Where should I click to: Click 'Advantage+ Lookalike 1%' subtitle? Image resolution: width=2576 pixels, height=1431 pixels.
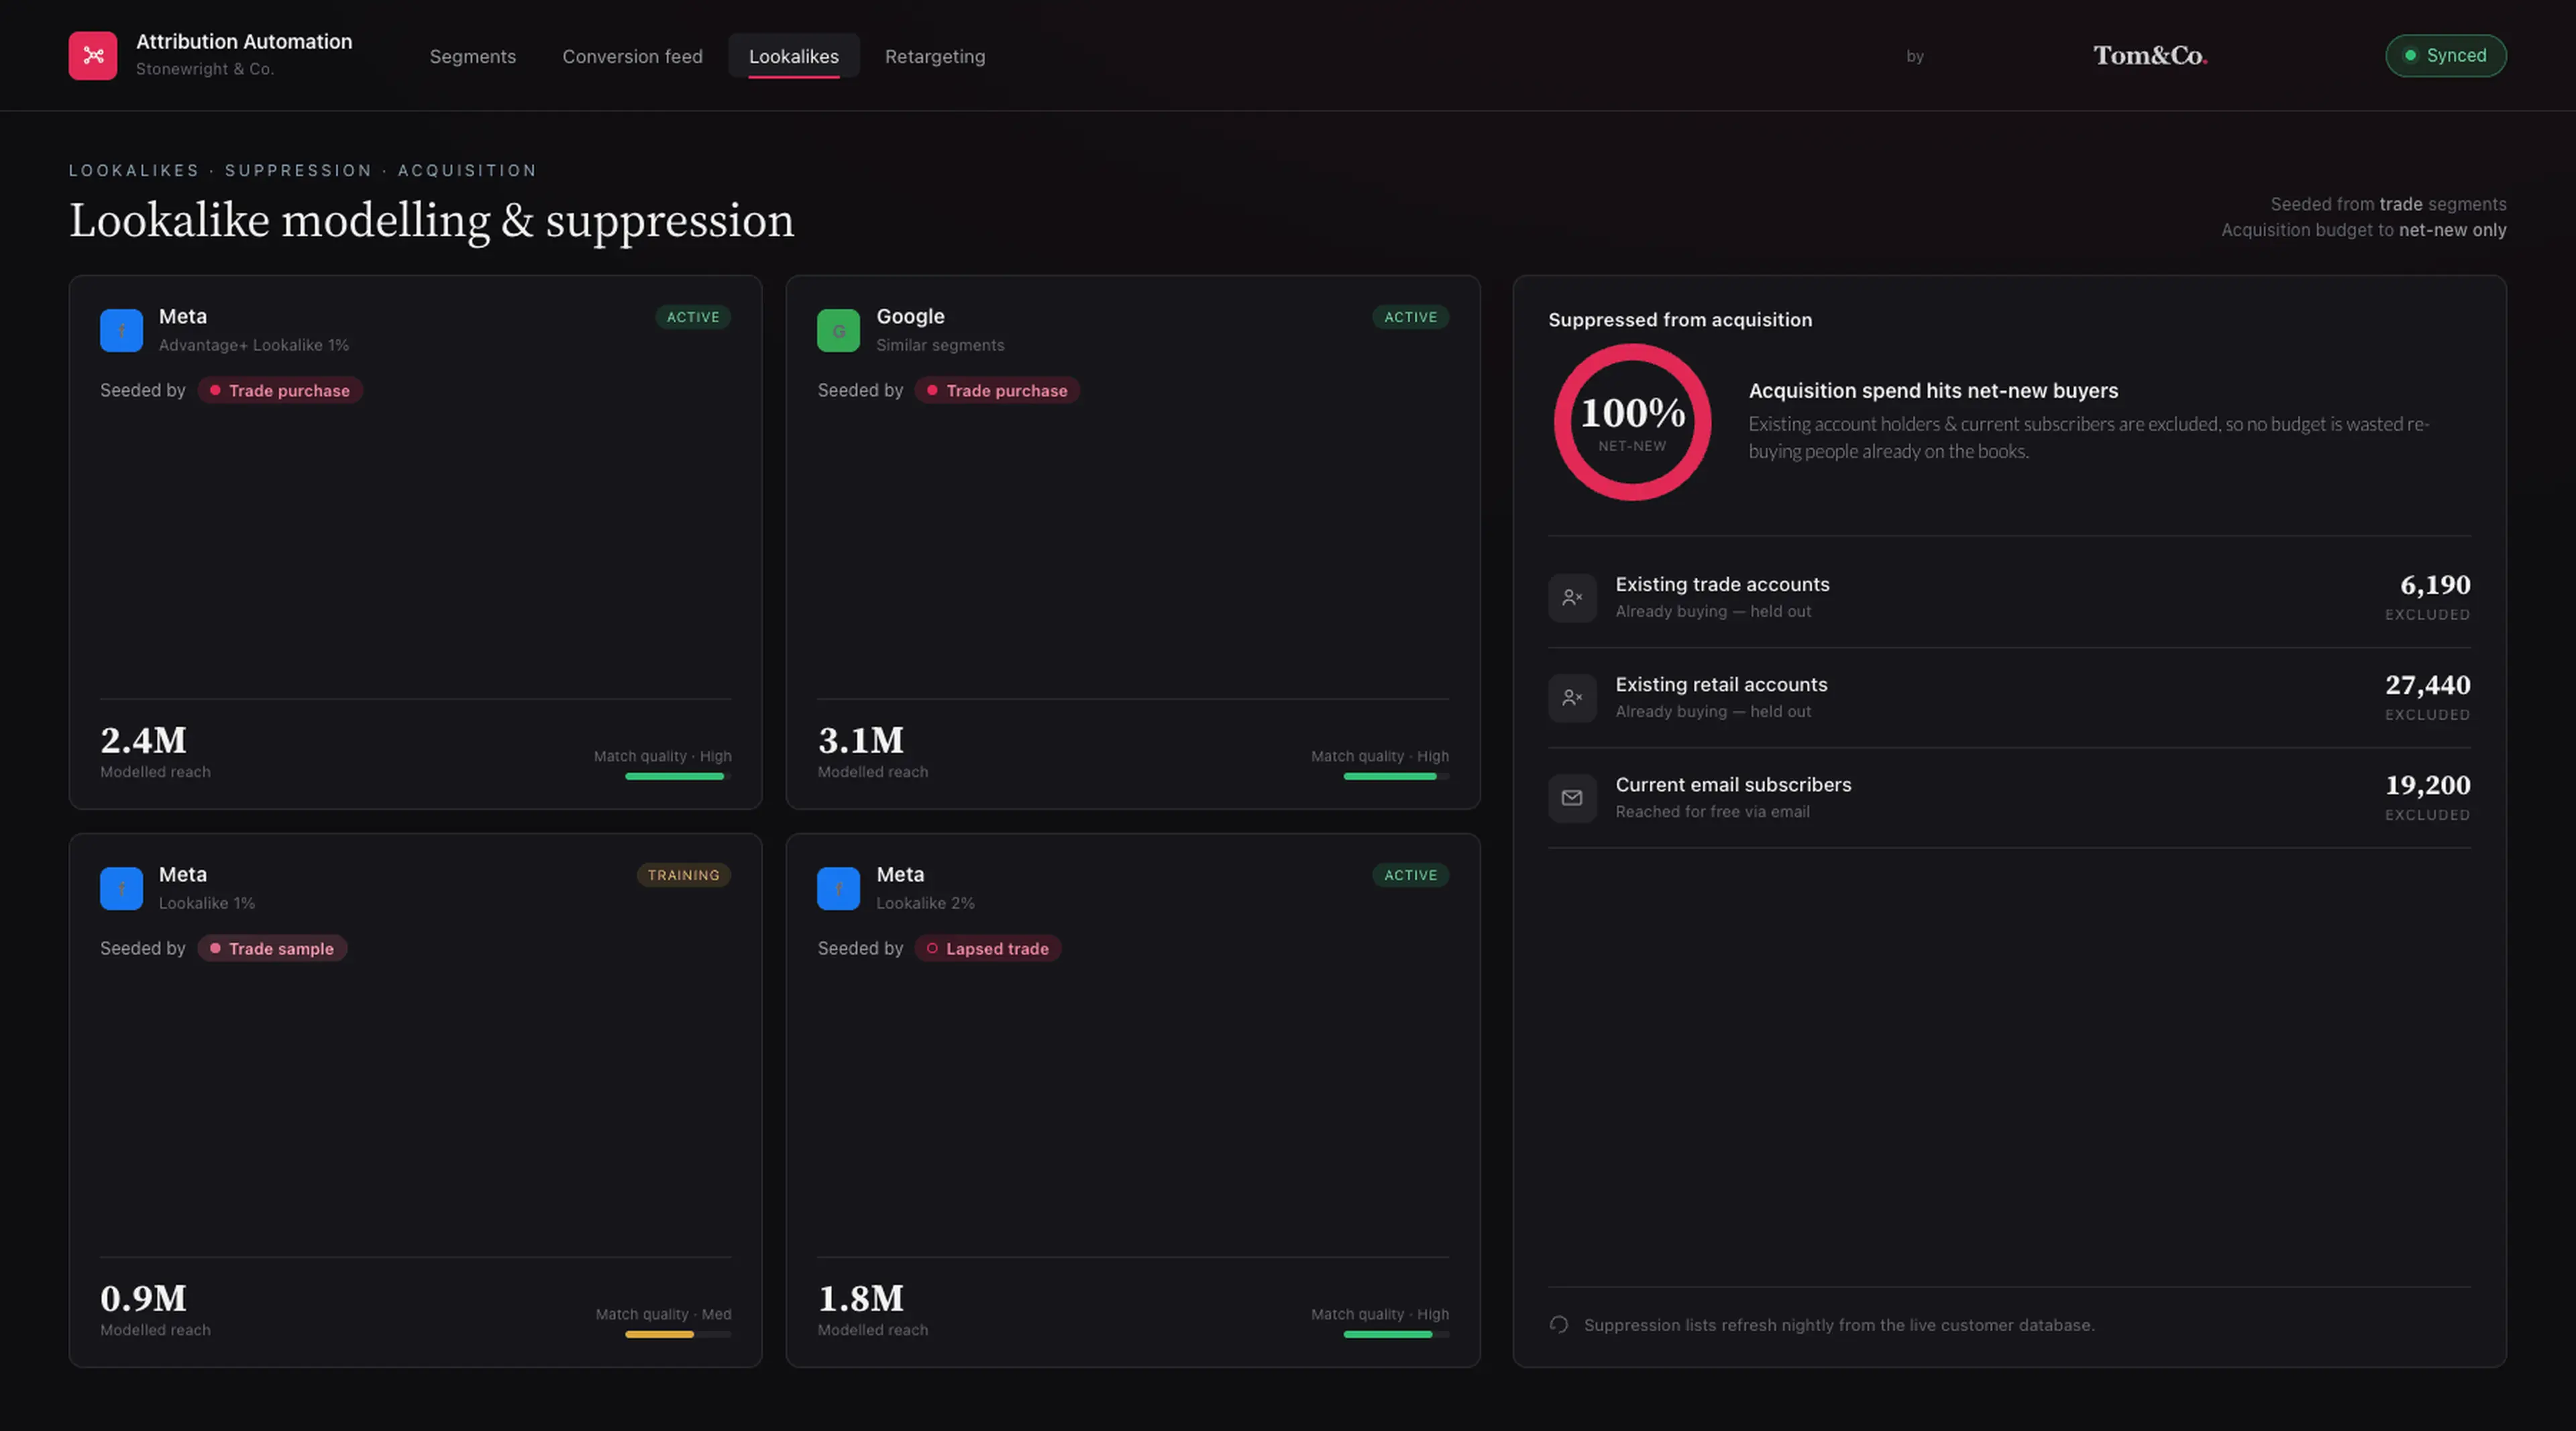[254, 345]
